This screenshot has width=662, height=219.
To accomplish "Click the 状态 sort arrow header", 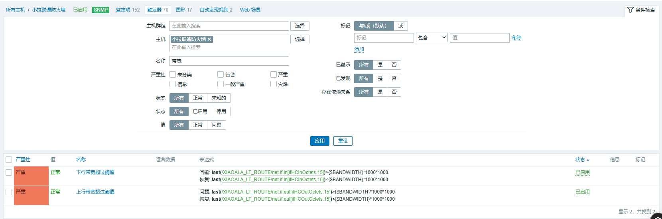I will [x=582, y=160].
